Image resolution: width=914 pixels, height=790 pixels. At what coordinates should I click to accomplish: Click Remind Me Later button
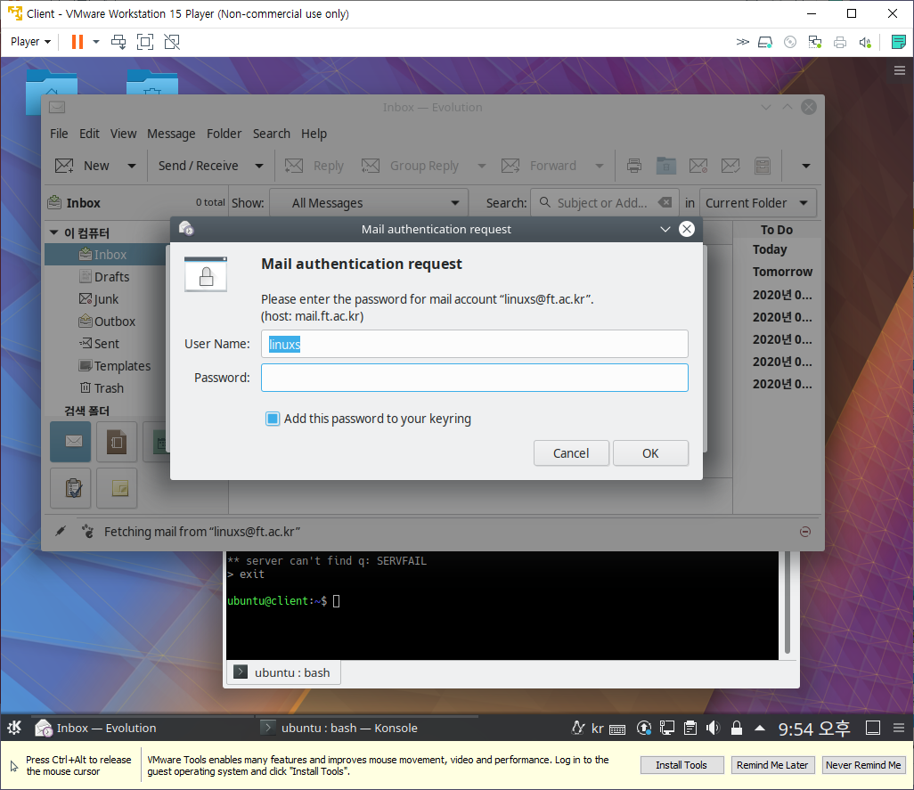coord(772,765)
